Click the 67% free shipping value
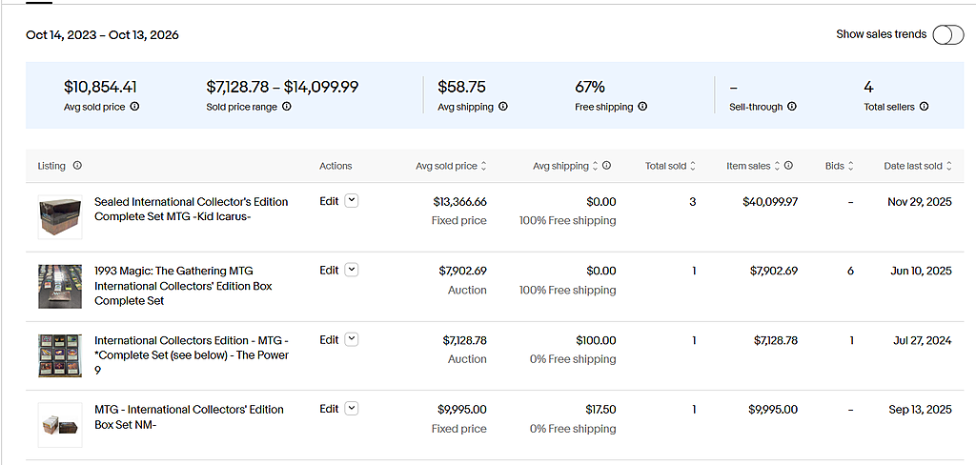The height and width of the screenshot is (465, 976). [x=589, y=87]
